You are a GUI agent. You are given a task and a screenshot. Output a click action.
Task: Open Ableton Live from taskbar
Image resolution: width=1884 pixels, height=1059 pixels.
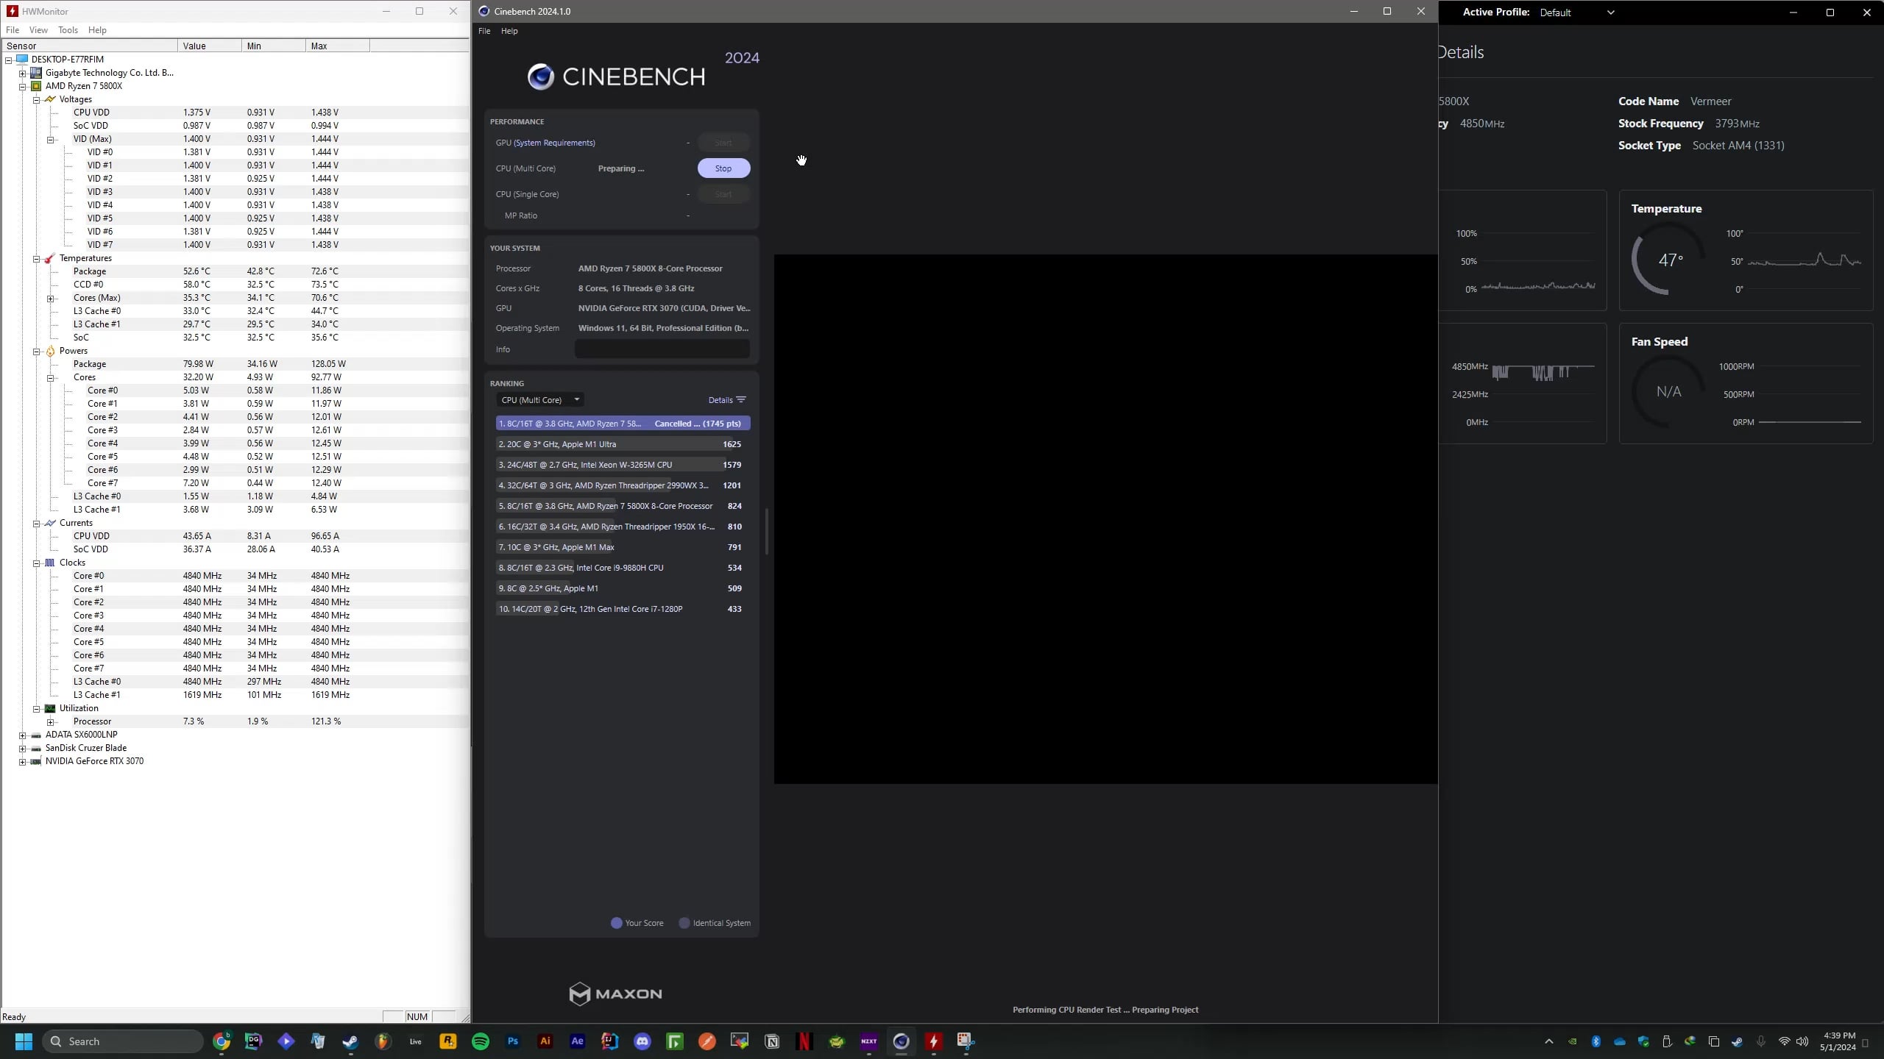click(416, 1041)
